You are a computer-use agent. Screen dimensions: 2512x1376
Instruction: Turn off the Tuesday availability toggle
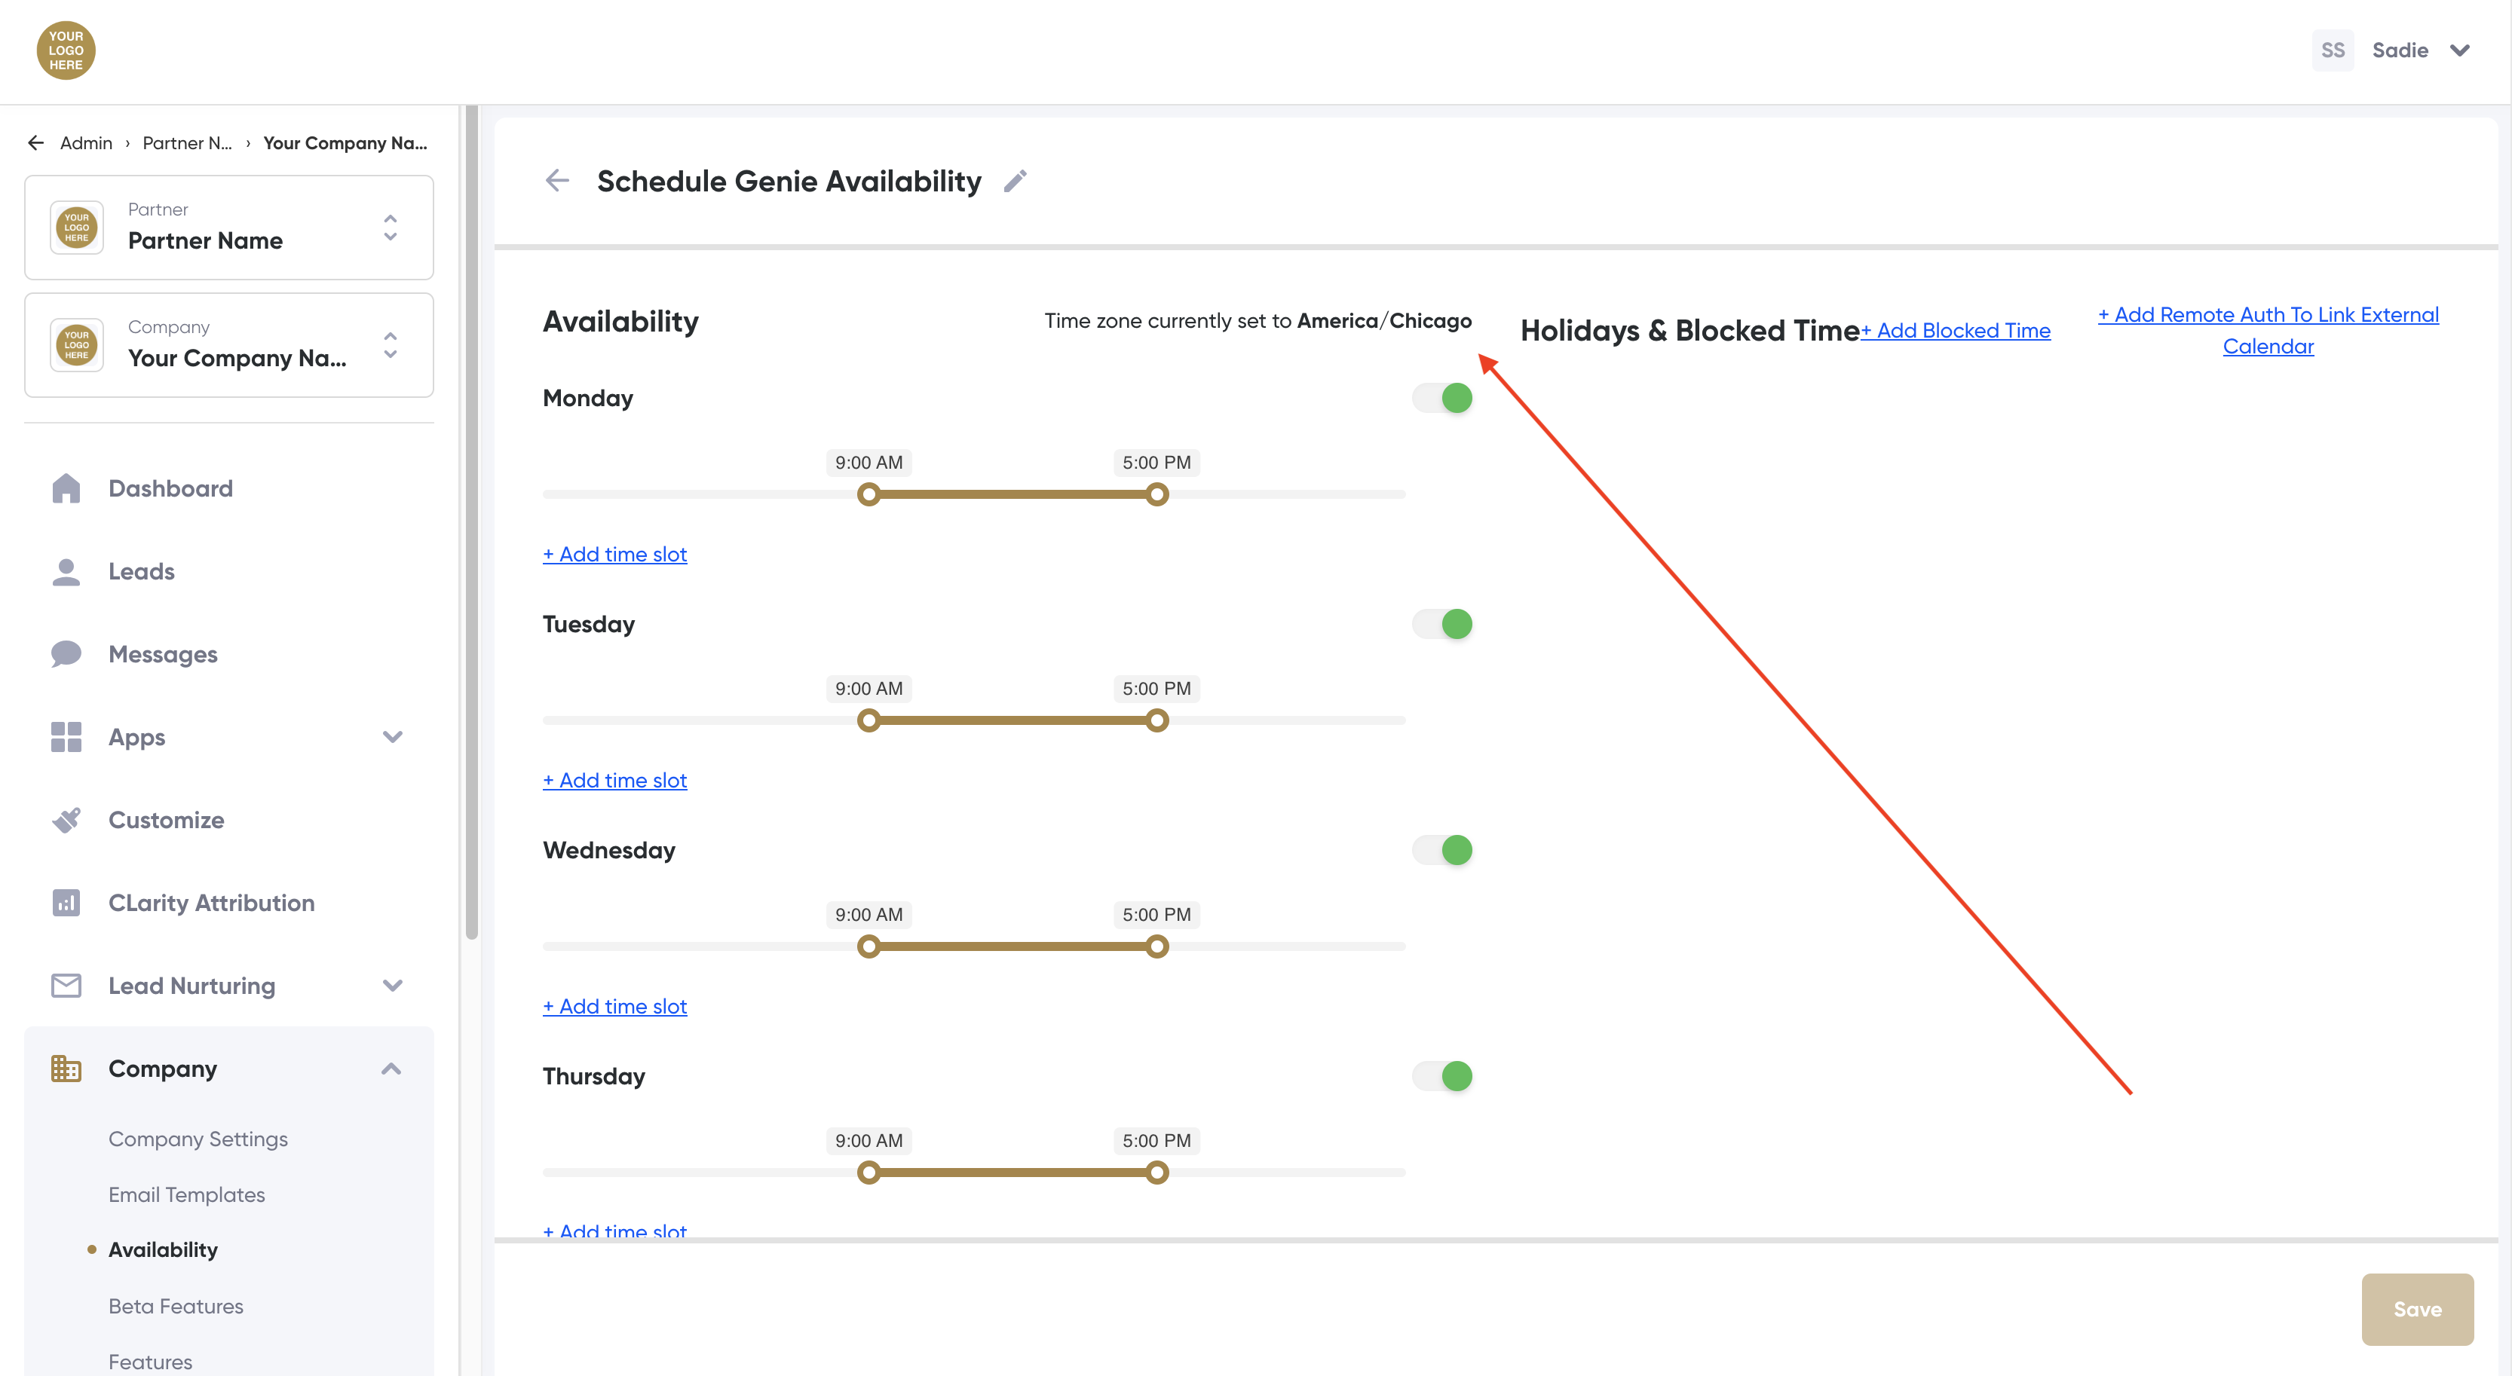(x=1442, y=624)
